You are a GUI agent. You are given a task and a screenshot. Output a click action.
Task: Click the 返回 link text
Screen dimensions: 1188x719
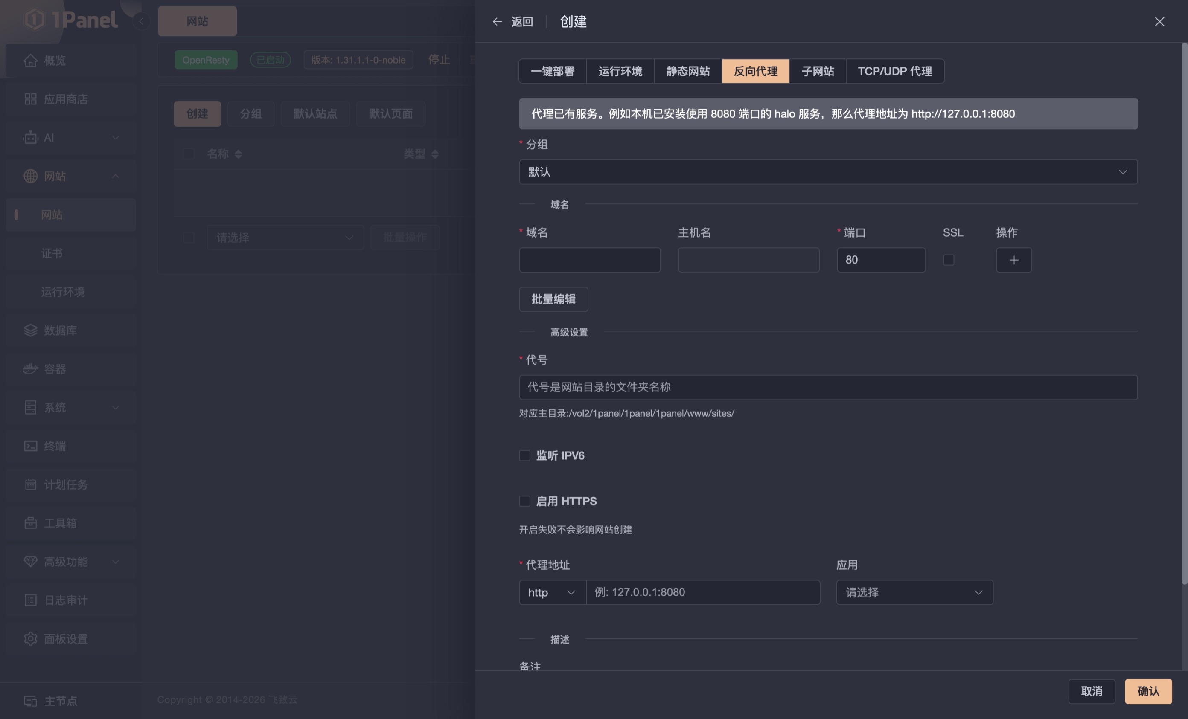click(x=522, y=22)
